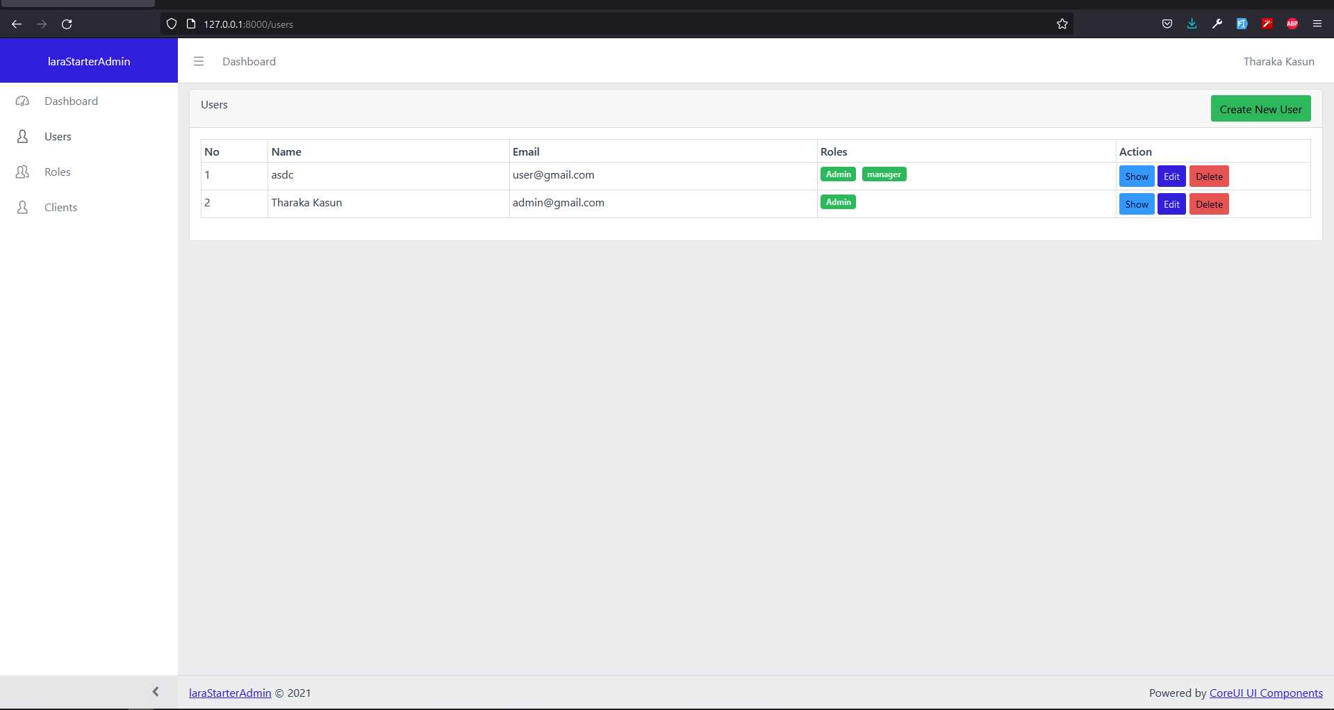Open the laraStarterAdmin footer link

click(230, 693)
